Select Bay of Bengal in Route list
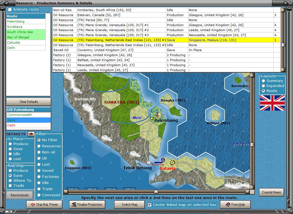This screenshot has height=214, width=293. [x=26, y=37]
